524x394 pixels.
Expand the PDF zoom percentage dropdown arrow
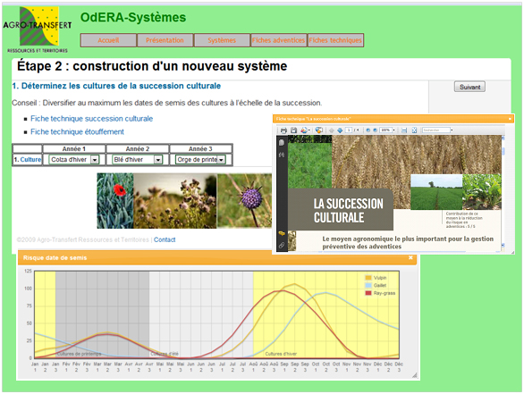394,130
